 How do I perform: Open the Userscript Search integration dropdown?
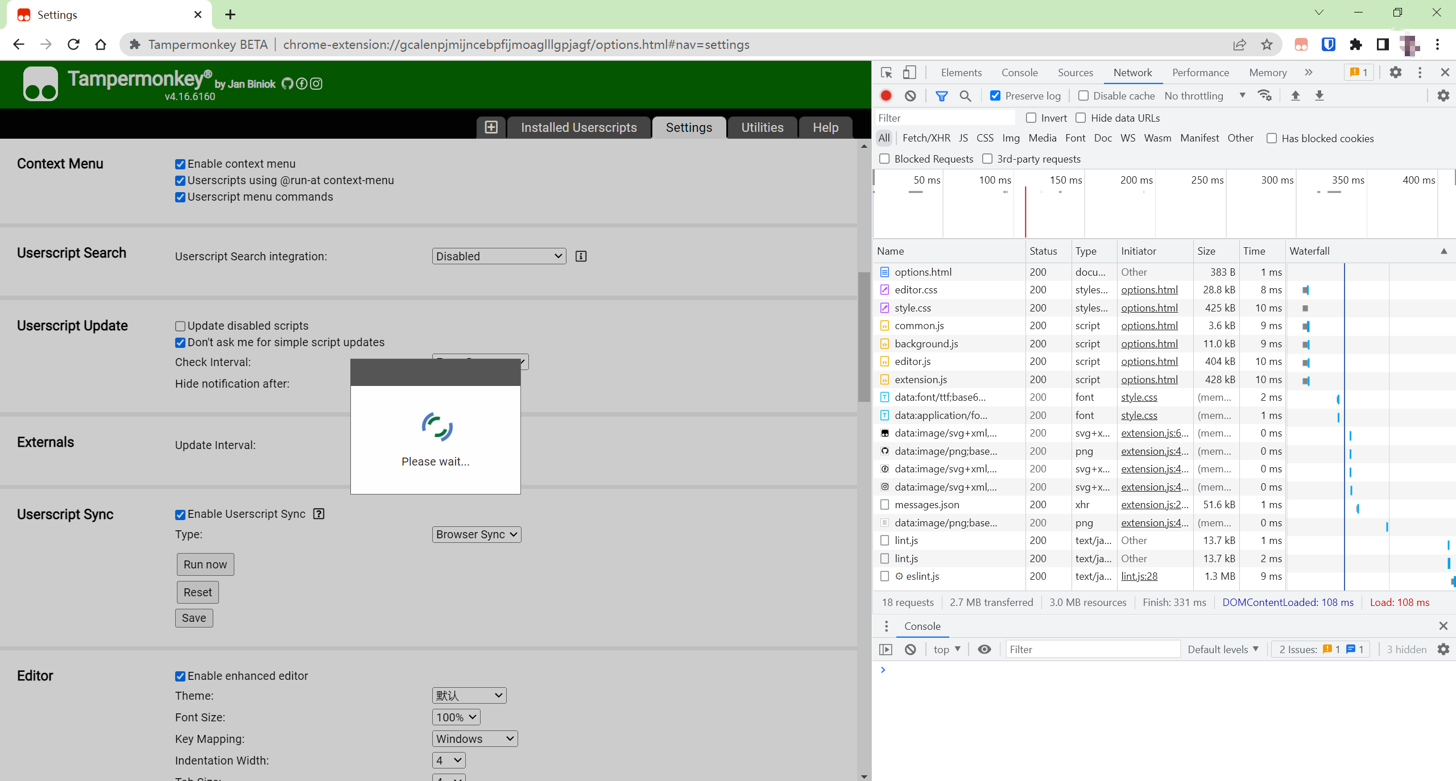pyautogui.click(x=498, y=256)
